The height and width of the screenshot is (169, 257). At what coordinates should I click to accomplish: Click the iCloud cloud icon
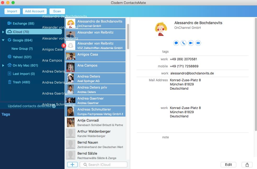click(x=9, y=31)
